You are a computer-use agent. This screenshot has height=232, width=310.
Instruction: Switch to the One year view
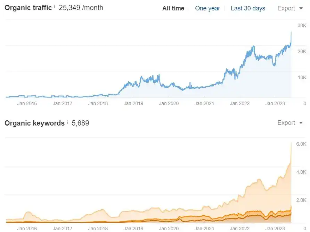coord(207,8)
